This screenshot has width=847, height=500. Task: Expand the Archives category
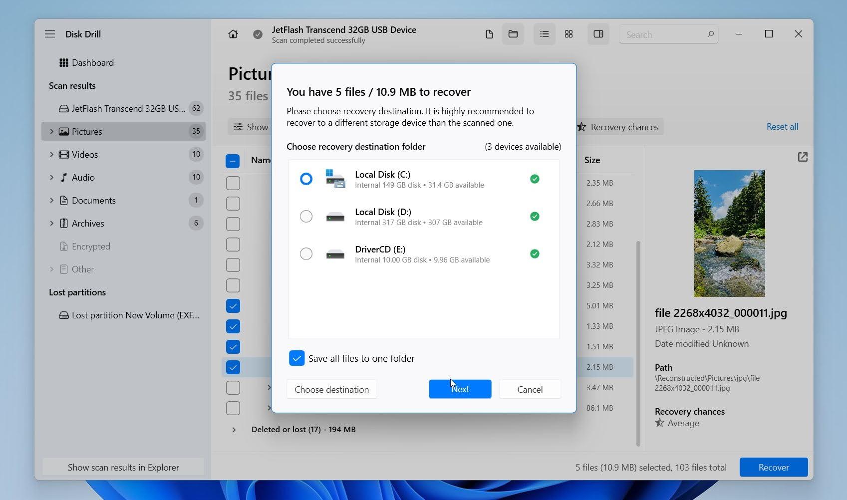pos(51,223)
